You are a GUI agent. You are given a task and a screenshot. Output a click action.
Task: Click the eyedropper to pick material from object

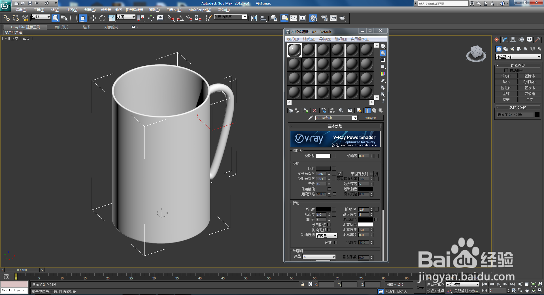(x=310, y=118)
